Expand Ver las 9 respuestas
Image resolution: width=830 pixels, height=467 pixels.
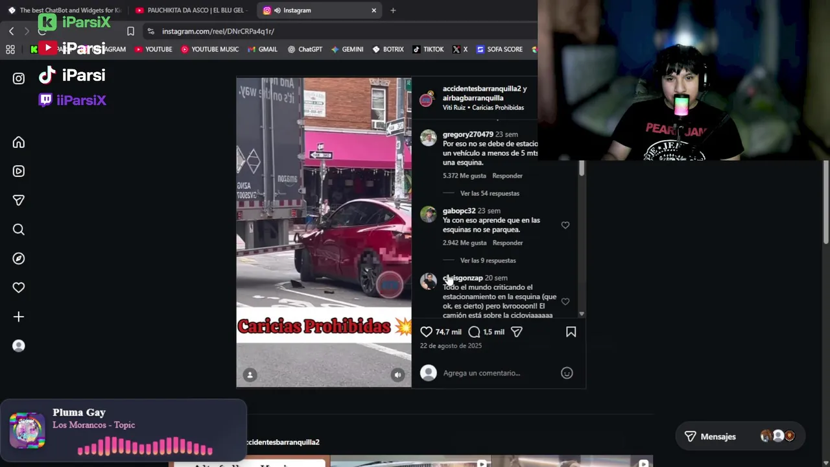coord(488,261)
